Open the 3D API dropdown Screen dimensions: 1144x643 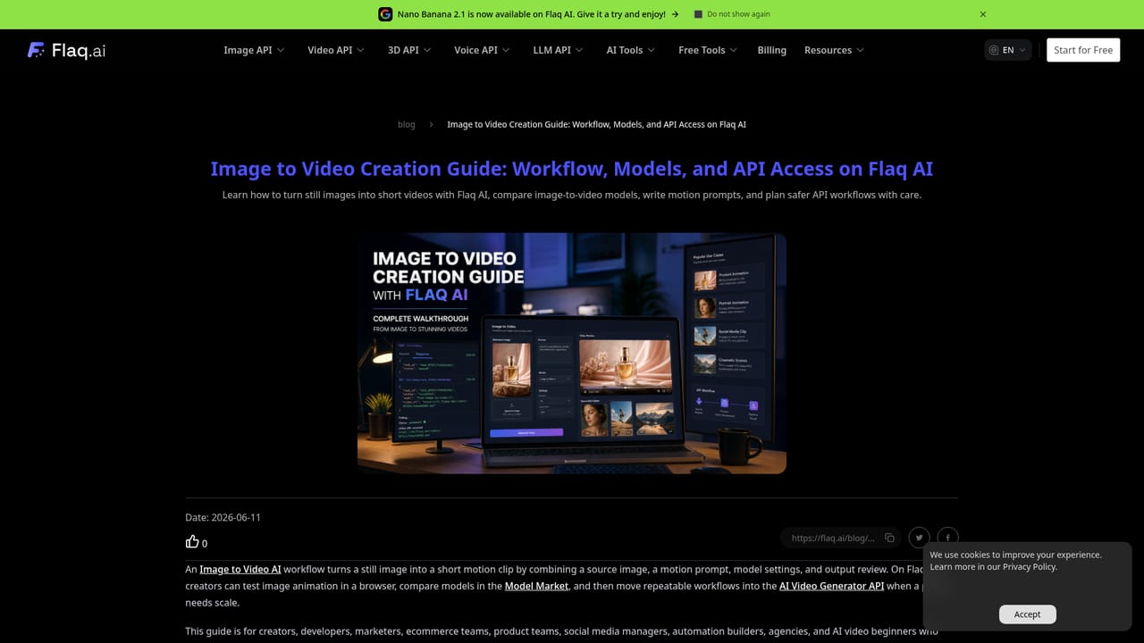point(409,50)
